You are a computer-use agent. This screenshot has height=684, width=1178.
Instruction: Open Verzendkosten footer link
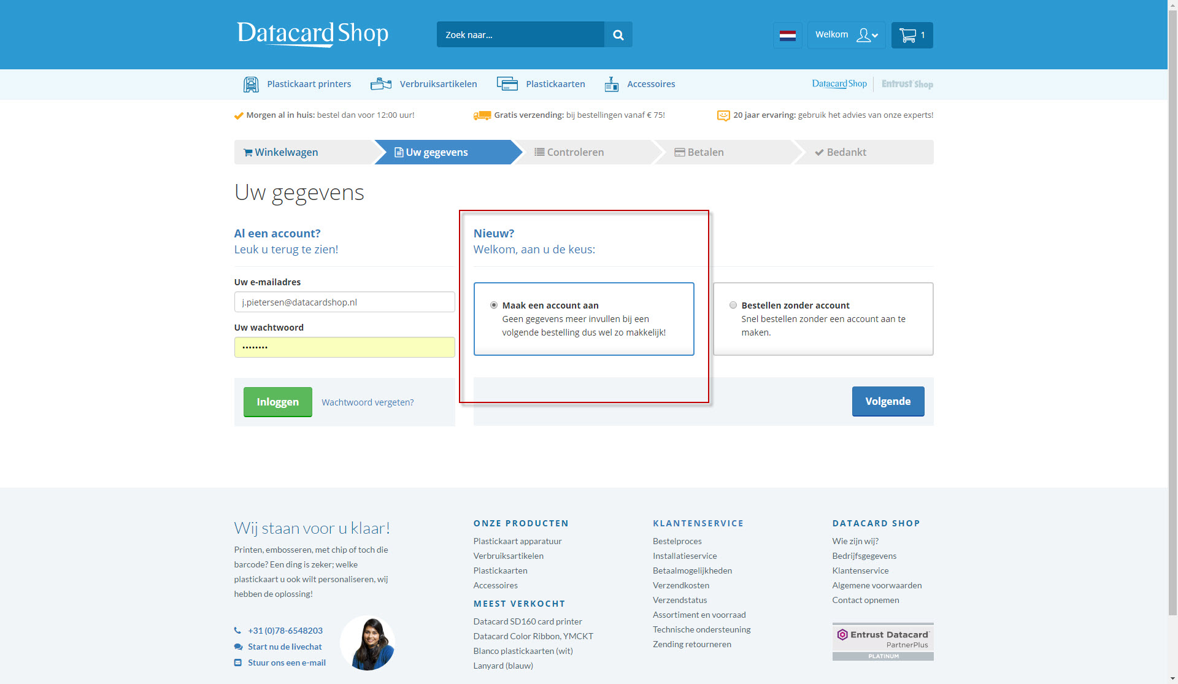tap(681, 585)
